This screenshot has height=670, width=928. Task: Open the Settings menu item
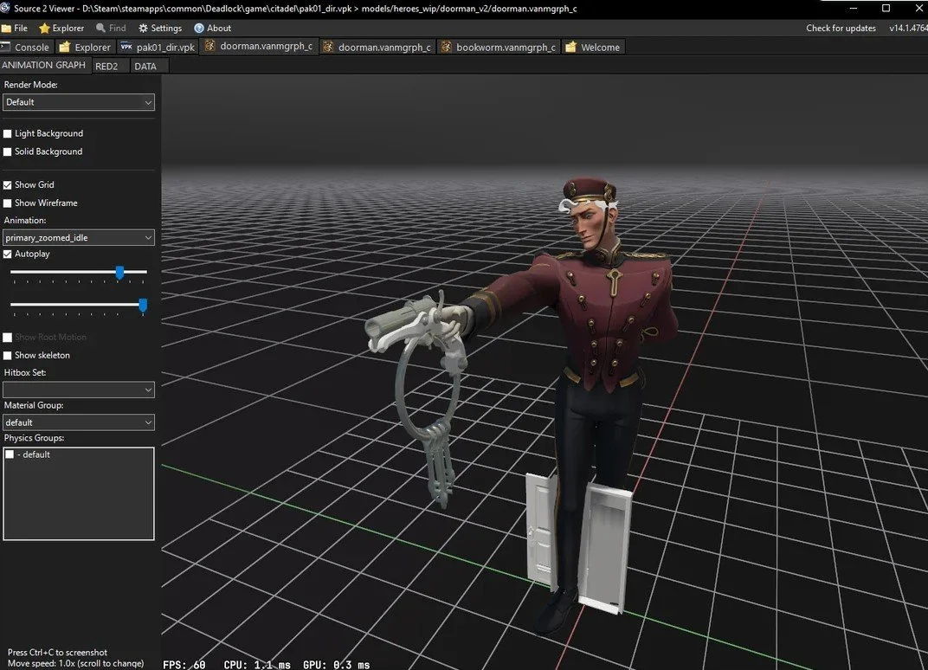(x=160, y=29)
